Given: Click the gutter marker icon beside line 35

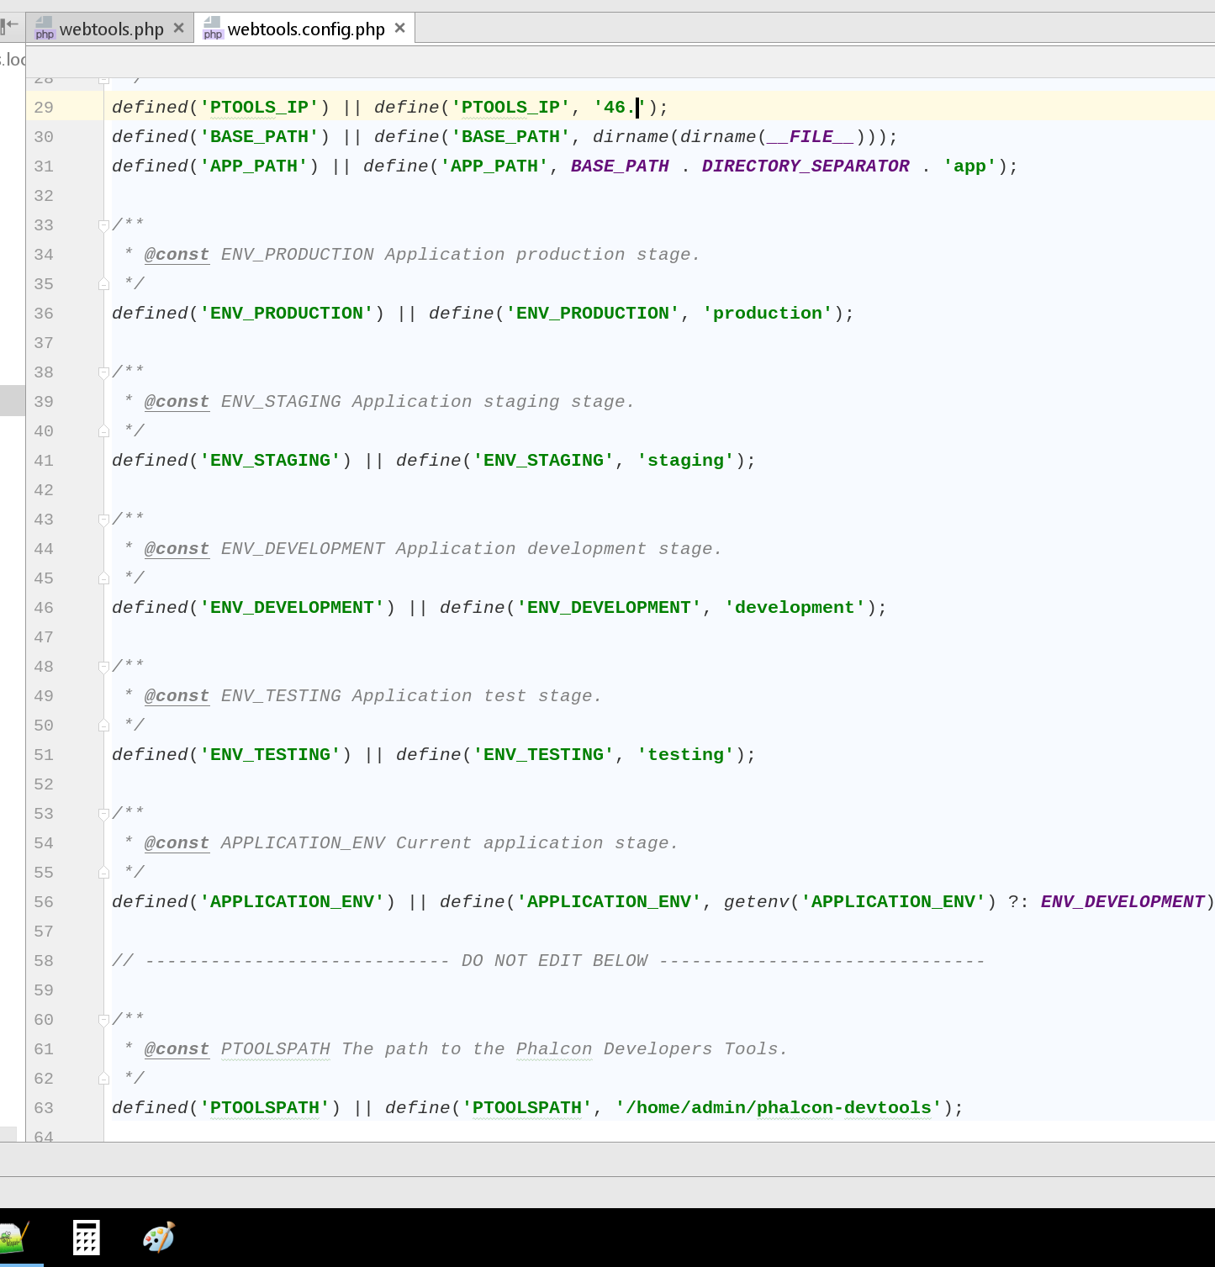Looking at the screenshot, I should click(103, 283).
